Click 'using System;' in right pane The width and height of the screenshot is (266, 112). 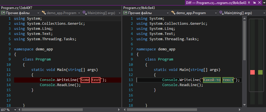[150, 19]
